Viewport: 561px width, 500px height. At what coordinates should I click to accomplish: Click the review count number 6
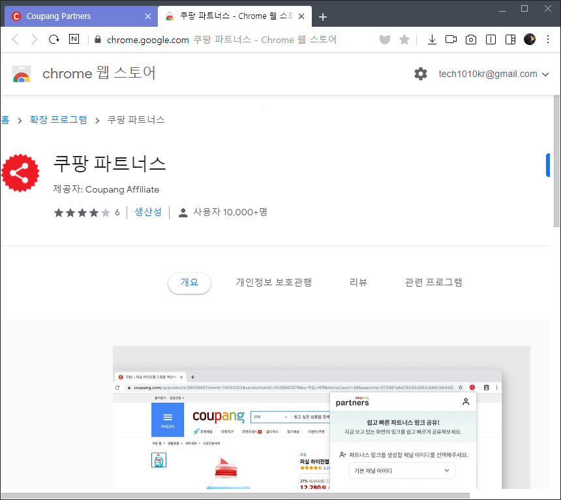(117, 213)
